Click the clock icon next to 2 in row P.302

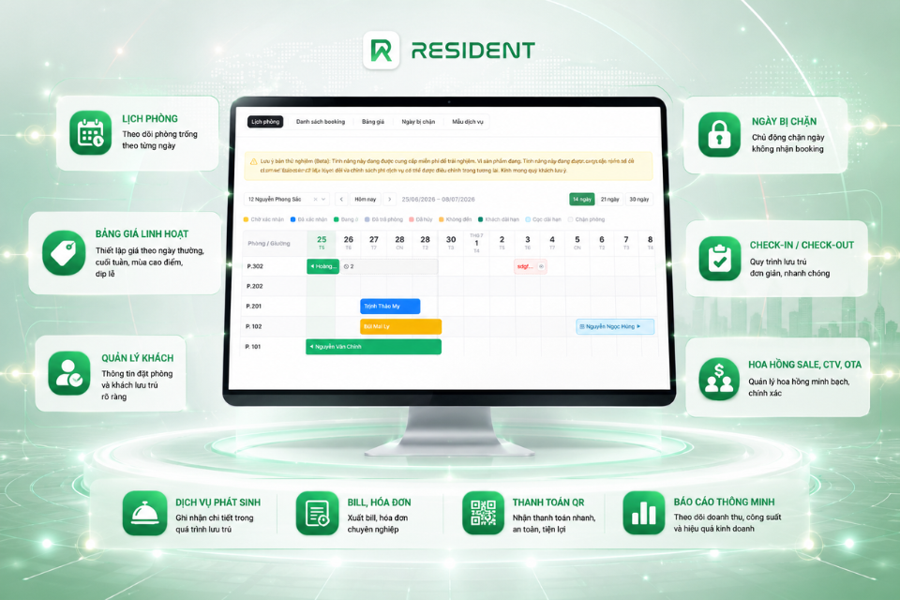[x=346, y=266]
